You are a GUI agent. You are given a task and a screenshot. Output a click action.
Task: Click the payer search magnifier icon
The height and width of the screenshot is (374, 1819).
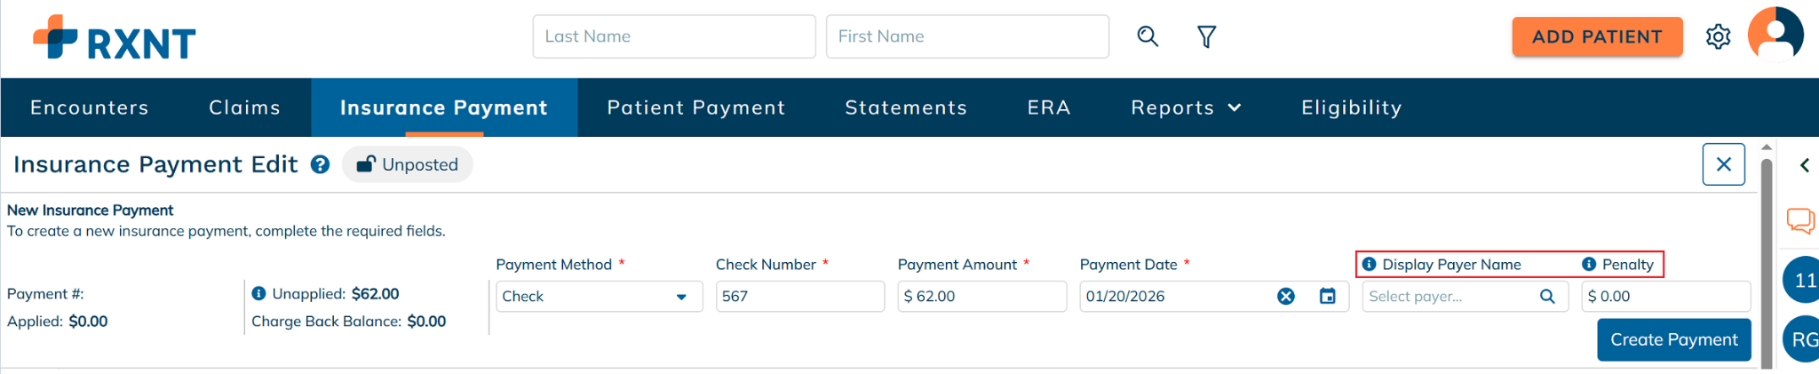(x=1547, y=297)
